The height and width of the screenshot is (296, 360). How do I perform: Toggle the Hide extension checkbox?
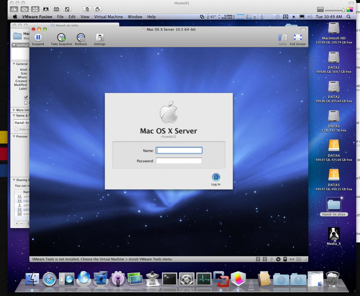tap(16, 129)
